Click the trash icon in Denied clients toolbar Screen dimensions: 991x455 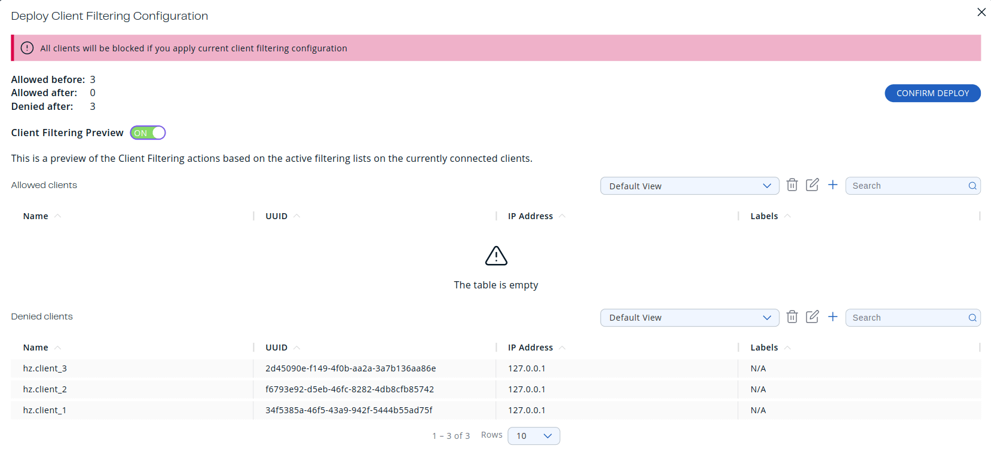[x=792, y=317]
